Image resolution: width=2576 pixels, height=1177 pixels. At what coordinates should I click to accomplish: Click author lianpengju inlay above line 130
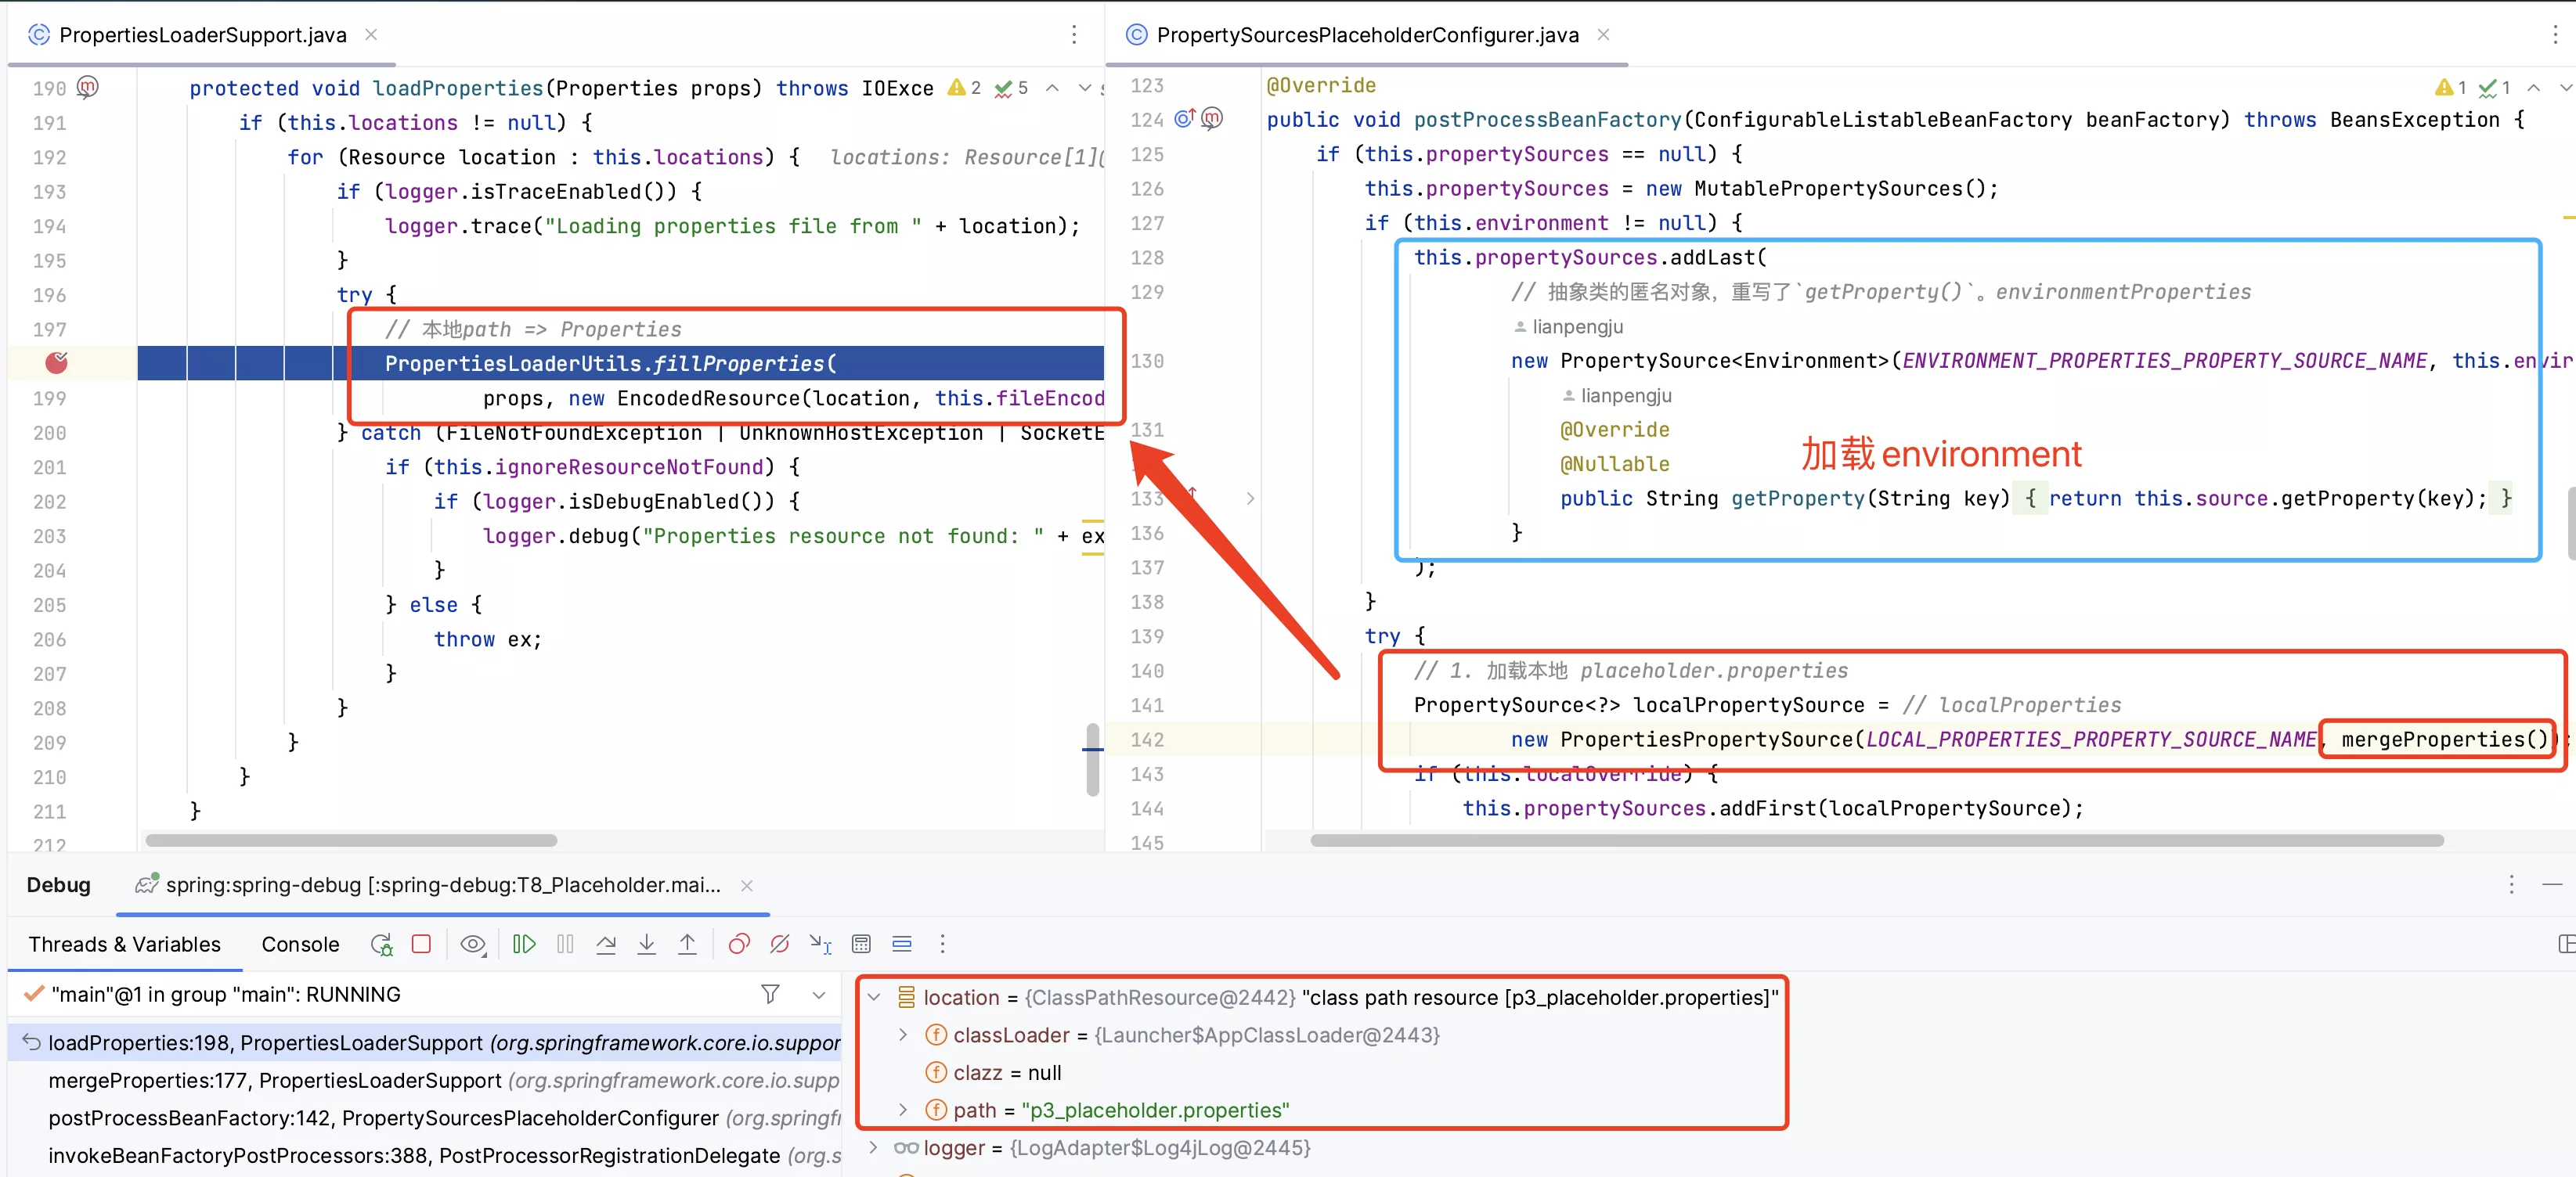point(1569,326)
